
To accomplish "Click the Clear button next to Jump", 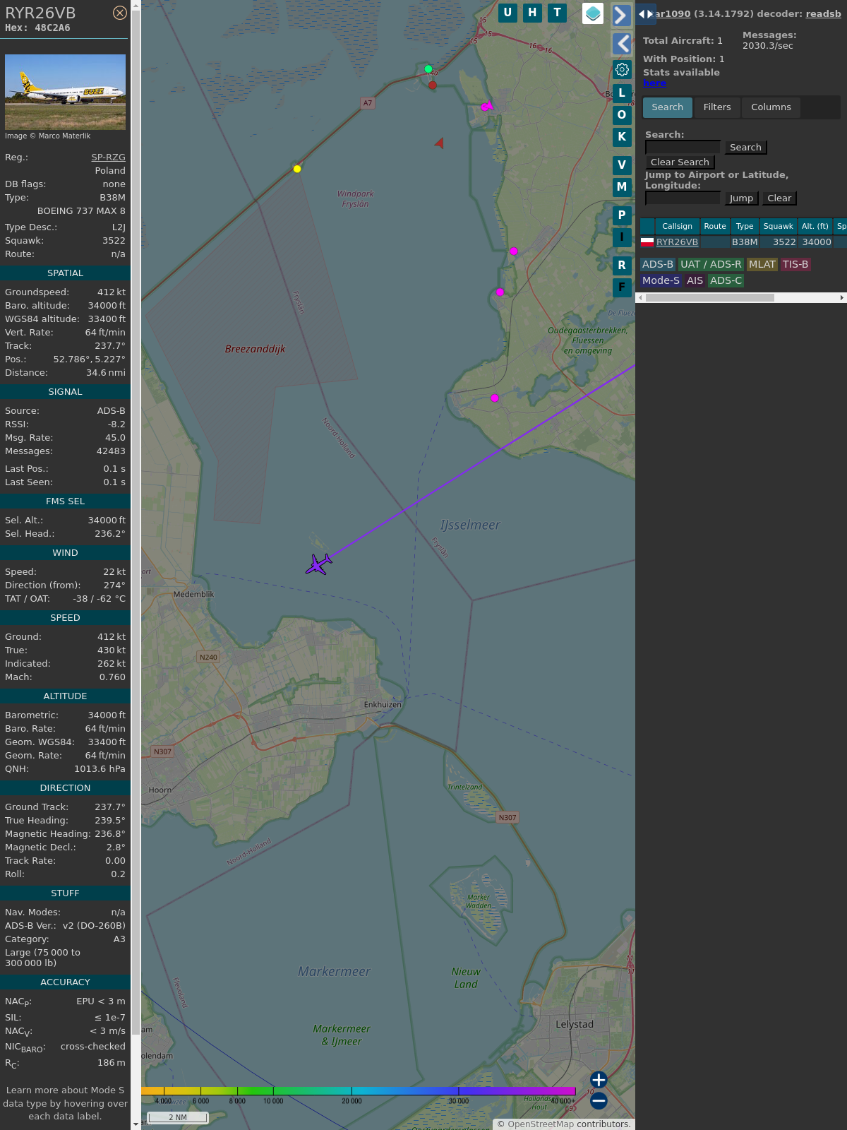I will pyautogui.click(x=779, y=198).
